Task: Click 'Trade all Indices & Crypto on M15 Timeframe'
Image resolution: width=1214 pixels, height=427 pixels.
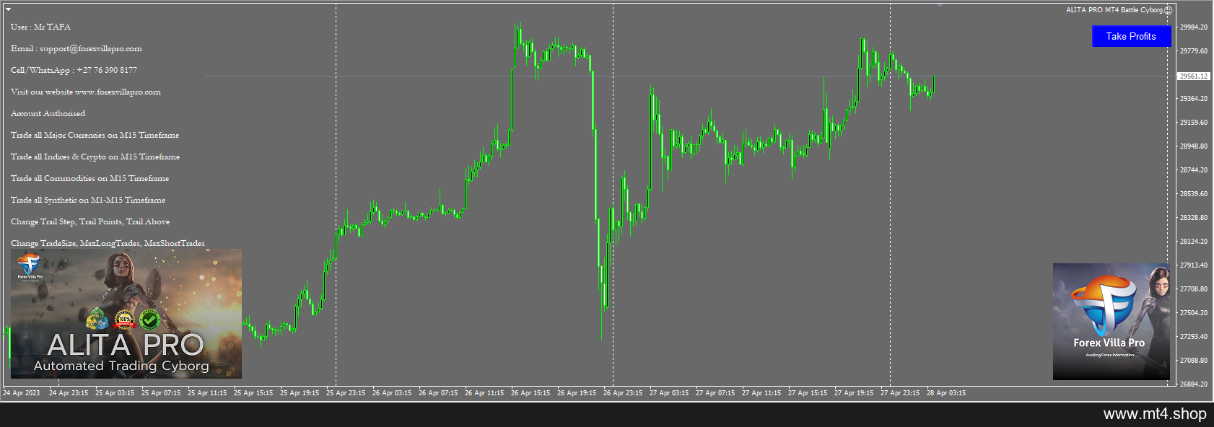Action: pyautogui.click(x=95, y=157)
